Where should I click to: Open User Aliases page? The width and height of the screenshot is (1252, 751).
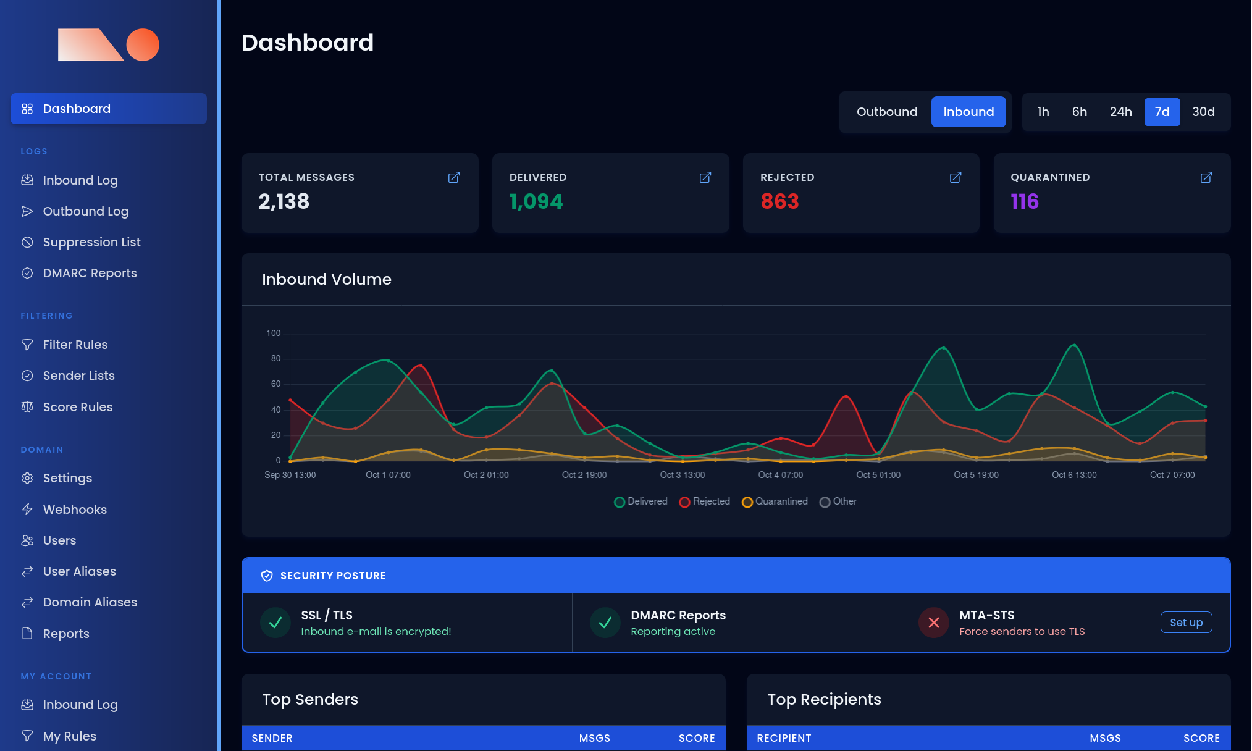point(109,571)
